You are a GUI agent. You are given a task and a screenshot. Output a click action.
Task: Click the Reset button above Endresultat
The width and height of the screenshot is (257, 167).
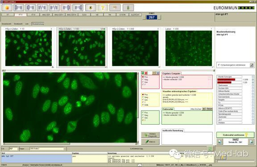pos(209,109)
